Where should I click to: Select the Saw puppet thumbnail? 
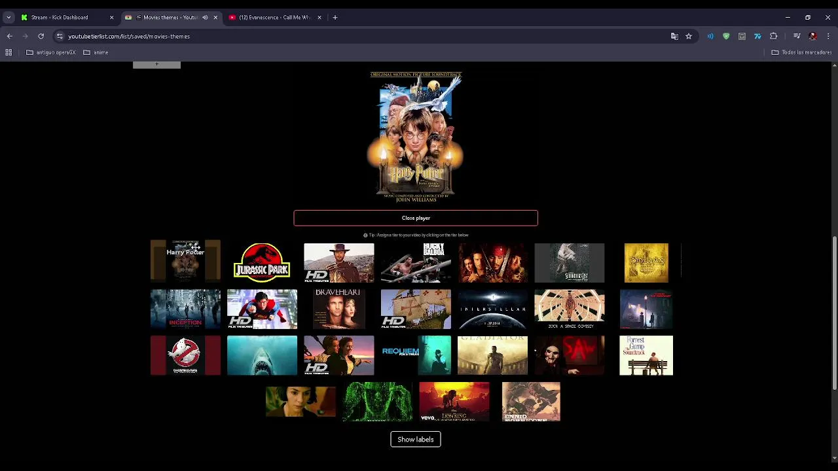pyautogui.click(x=569, y=355)
